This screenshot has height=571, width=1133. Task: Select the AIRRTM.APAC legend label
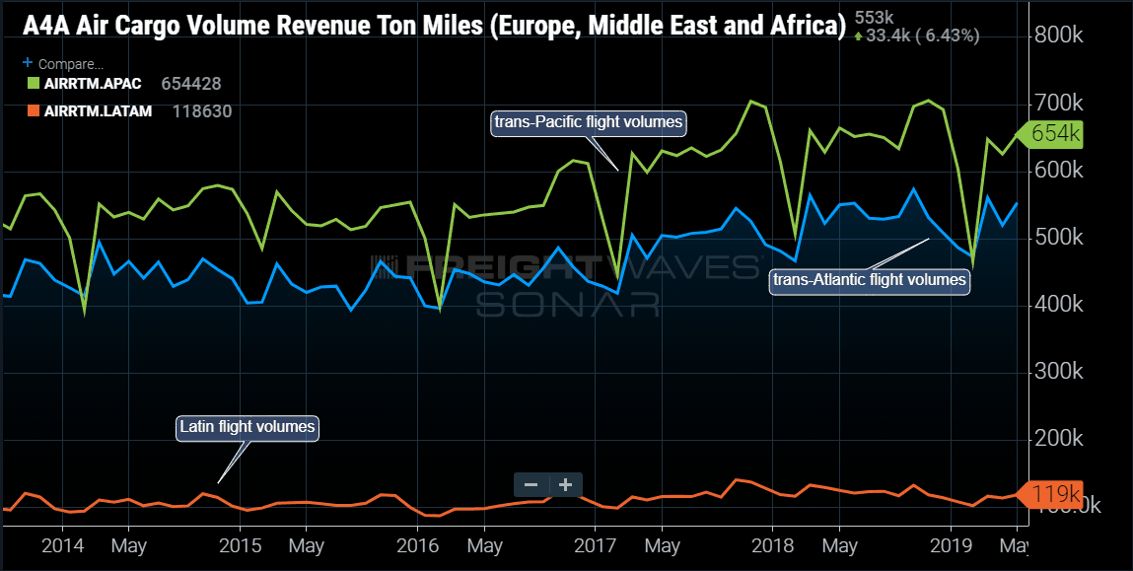pyautogui.click(x=93, y=84)
